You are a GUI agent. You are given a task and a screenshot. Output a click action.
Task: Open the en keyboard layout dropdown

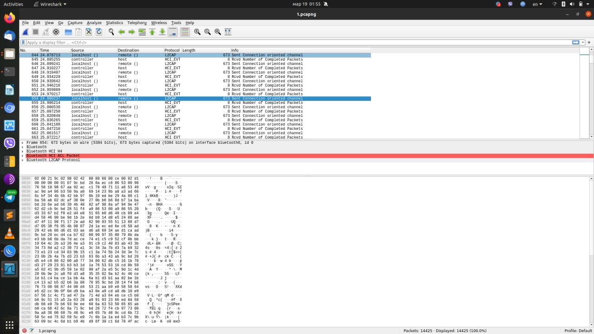point(537,4)
